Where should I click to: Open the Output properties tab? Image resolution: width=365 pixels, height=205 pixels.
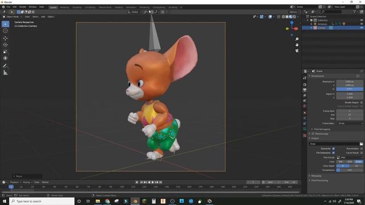[x=305, y=90]
